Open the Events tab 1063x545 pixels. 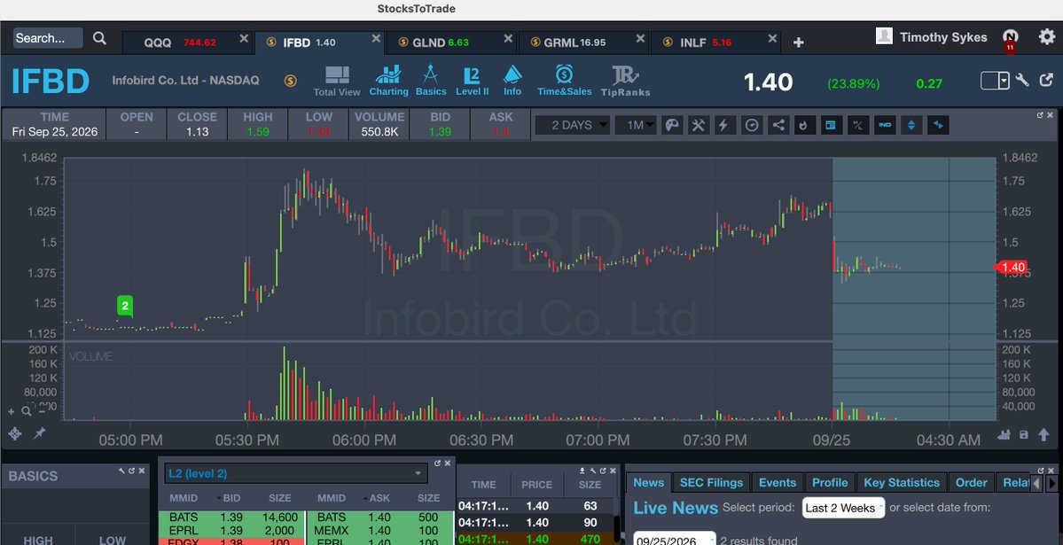click(778, 483)
